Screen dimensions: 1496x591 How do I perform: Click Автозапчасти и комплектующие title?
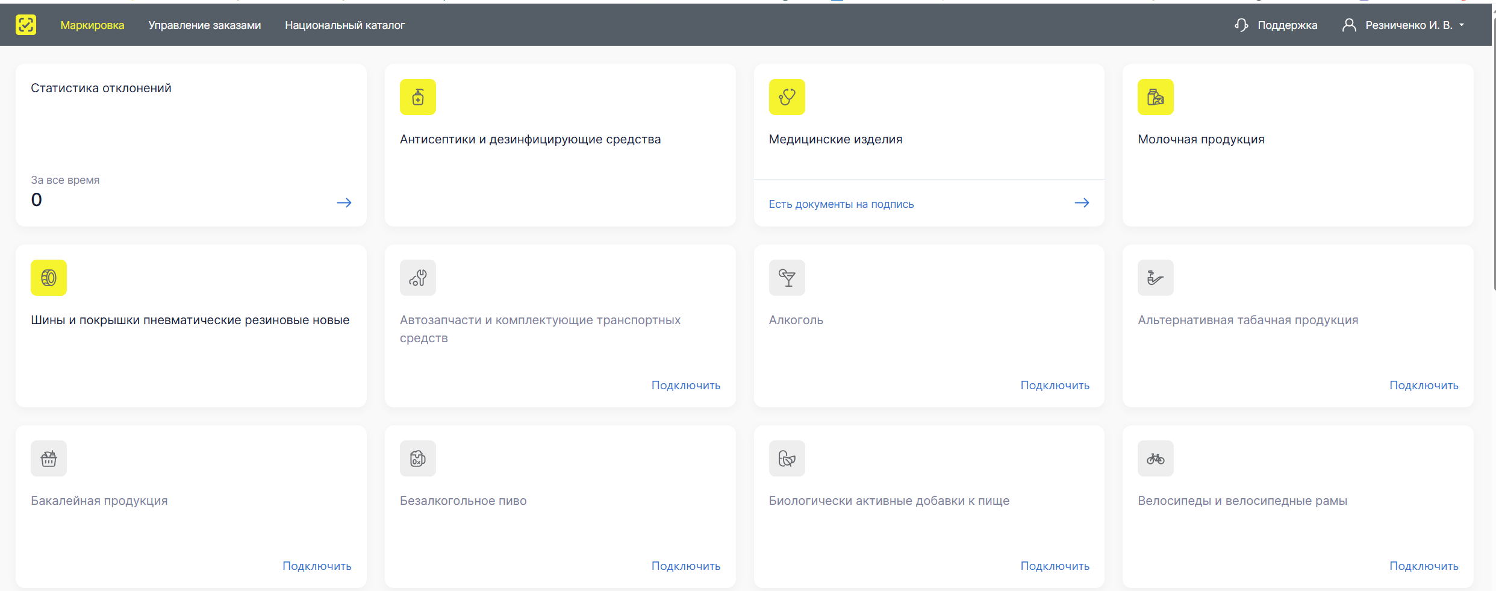pyautogui.click(x=540, y=329)
